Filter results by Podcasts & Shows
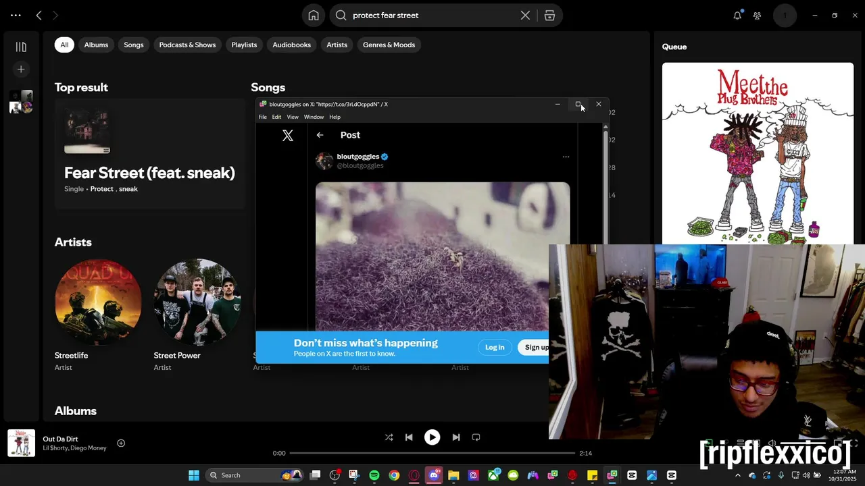 (187, 45)
